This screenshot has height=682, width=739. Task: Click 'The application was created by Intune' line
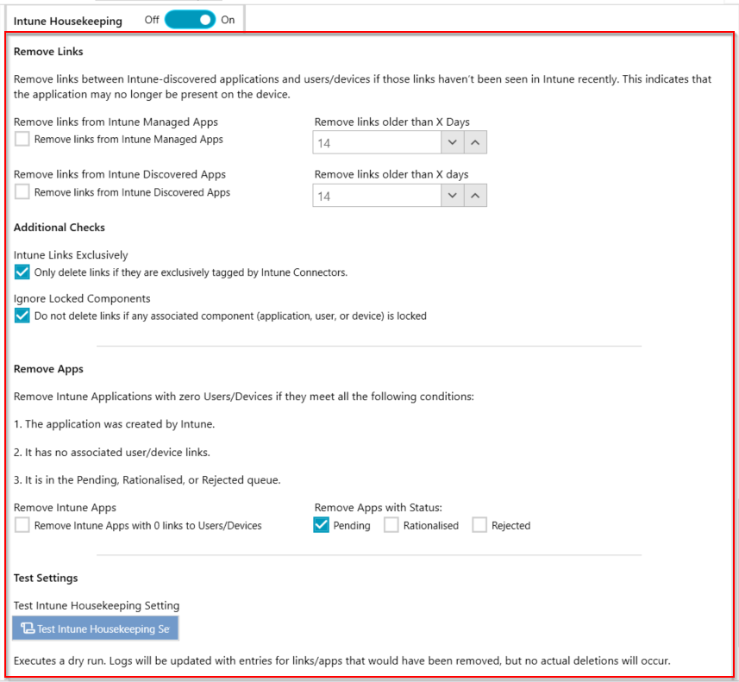pyautogui.click(x=114, y=424)
